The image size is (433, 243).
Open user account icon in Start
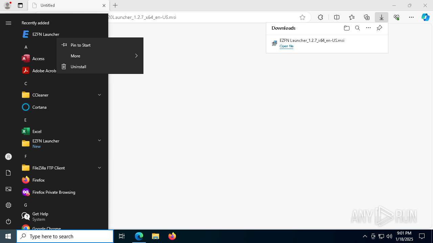coord(8,157)
